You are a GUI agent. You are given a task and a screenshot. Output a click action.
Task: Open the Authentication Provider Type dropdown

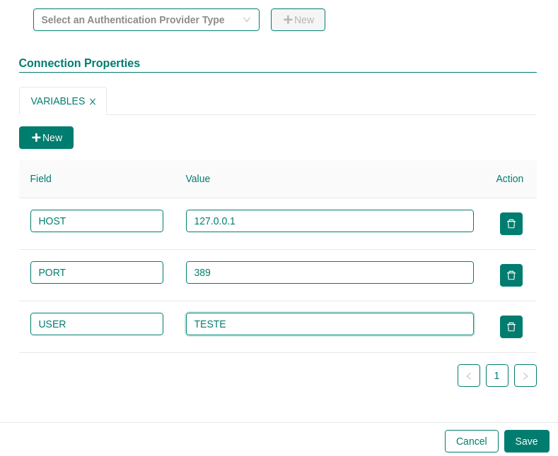pyautogui.click(x=146, y=20)
